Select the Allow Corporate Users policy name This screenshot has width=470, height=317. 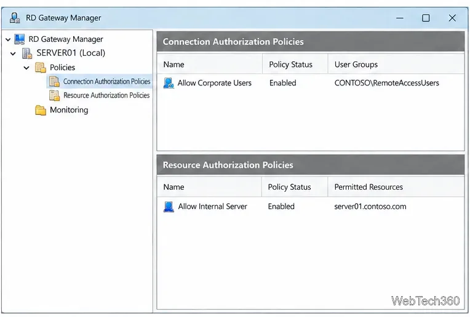point(214,83)
